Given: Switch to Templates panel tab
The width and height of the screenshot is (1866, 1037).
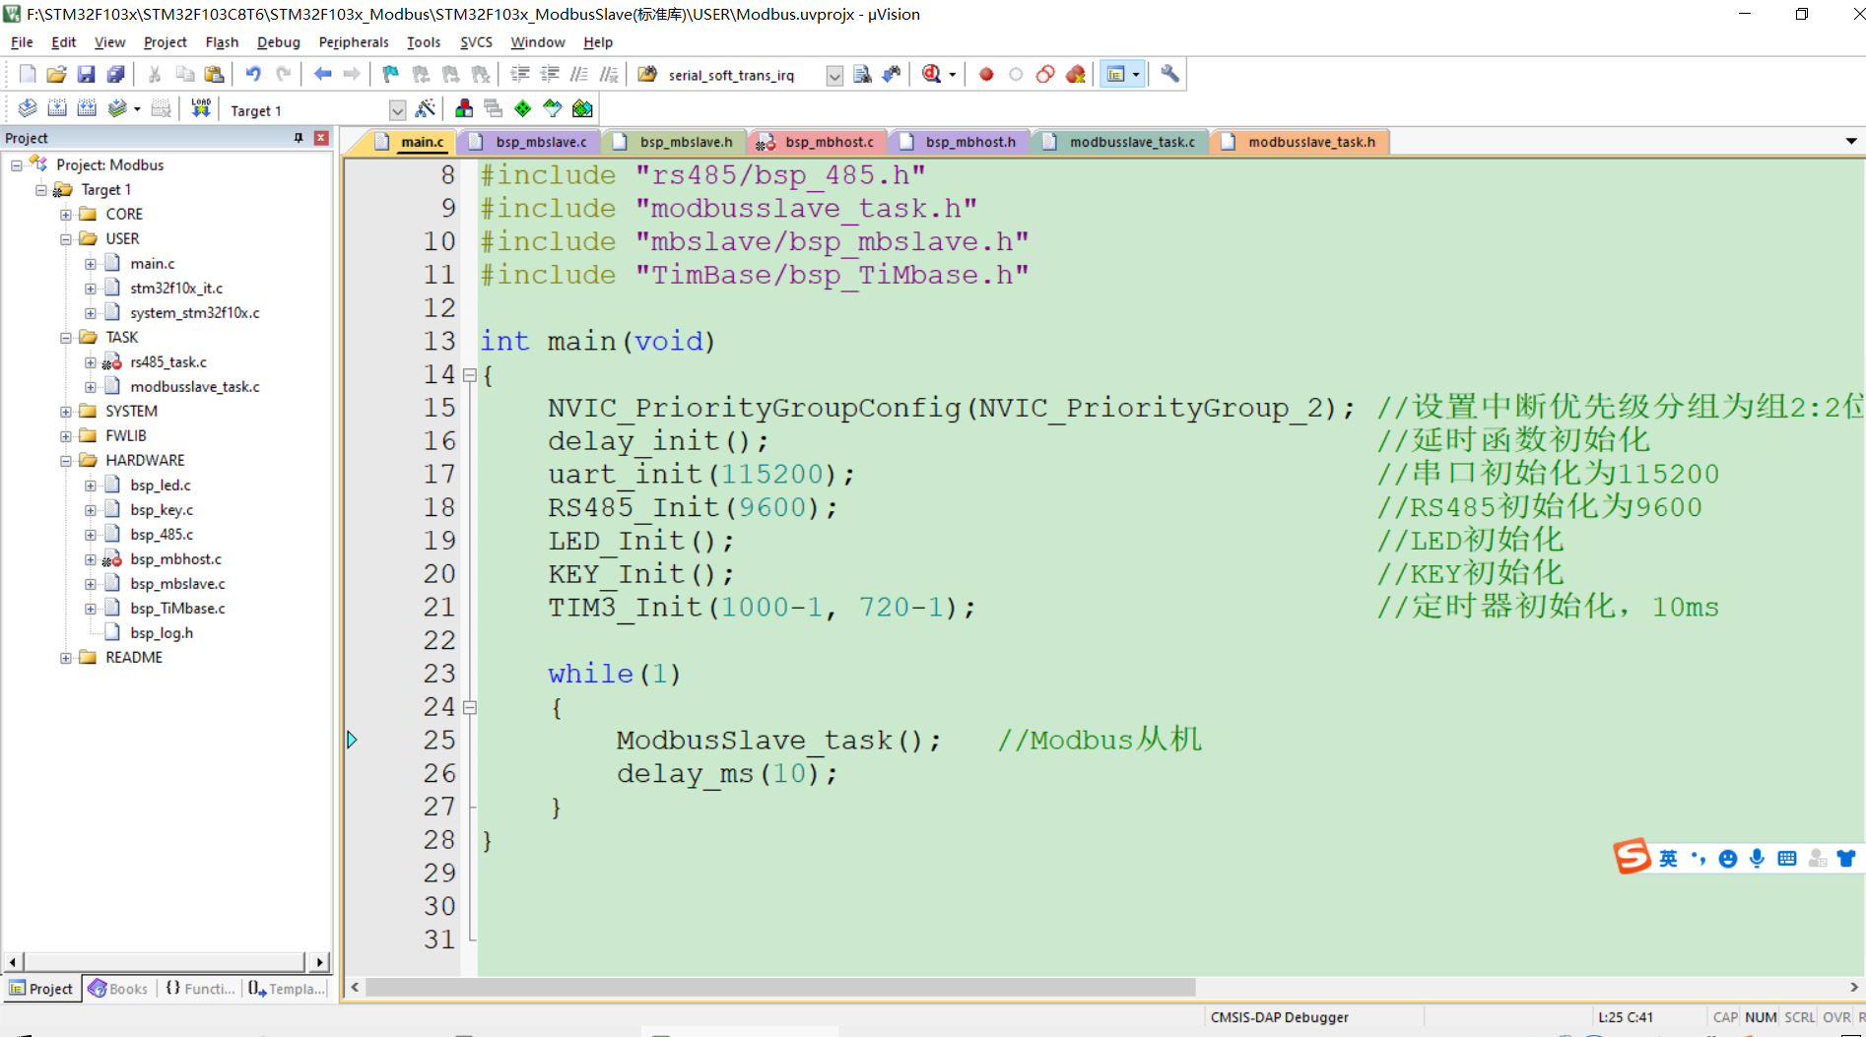Looking at the screenshot, I should coord(287,989).
